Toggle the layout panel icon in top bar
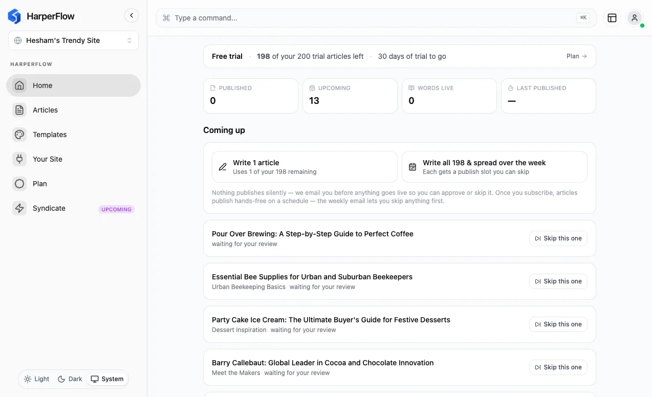652x397 pixels. [x=612, y=18]
